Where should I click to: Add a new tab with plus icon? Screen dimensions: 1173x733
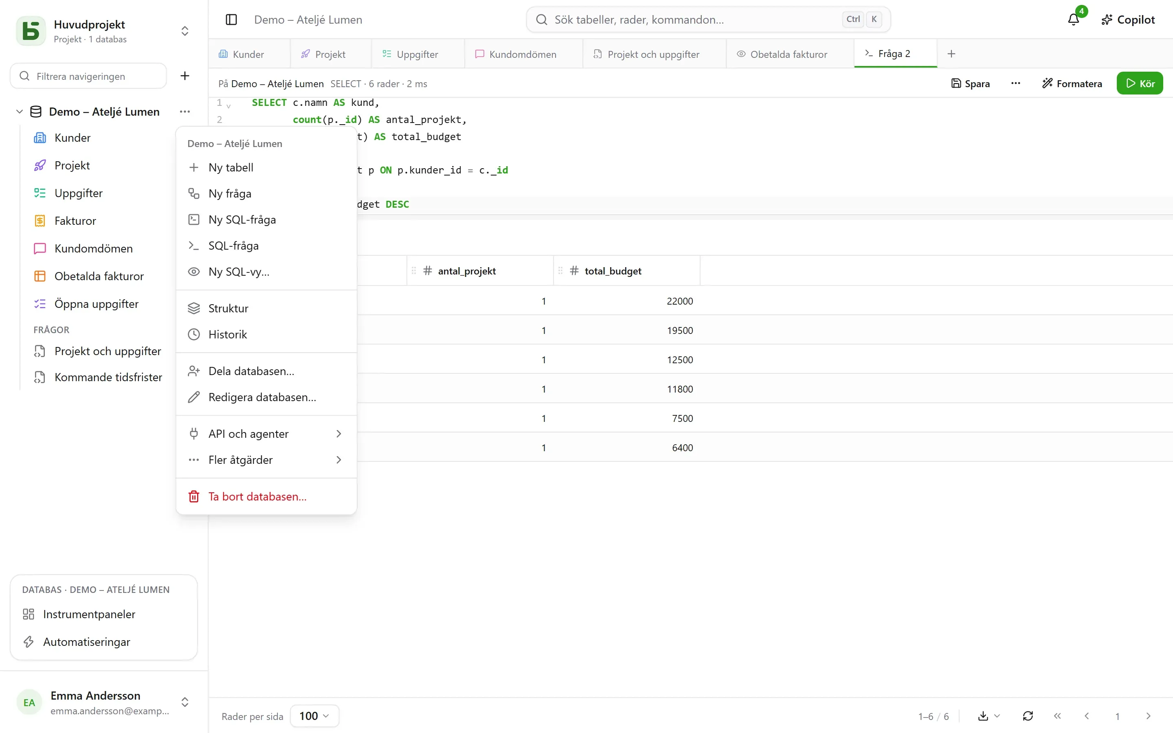(951, 54)
